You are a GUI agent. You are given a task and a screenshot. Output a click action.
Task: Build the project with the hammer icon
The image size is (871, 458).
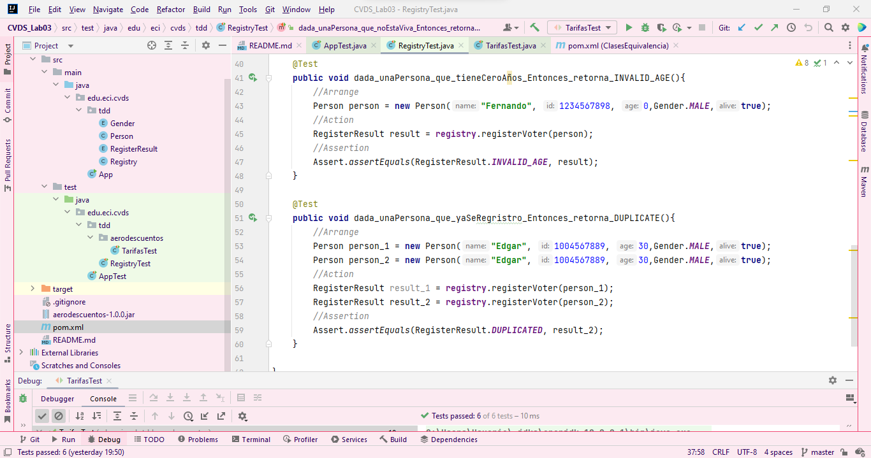coord(535,28)
